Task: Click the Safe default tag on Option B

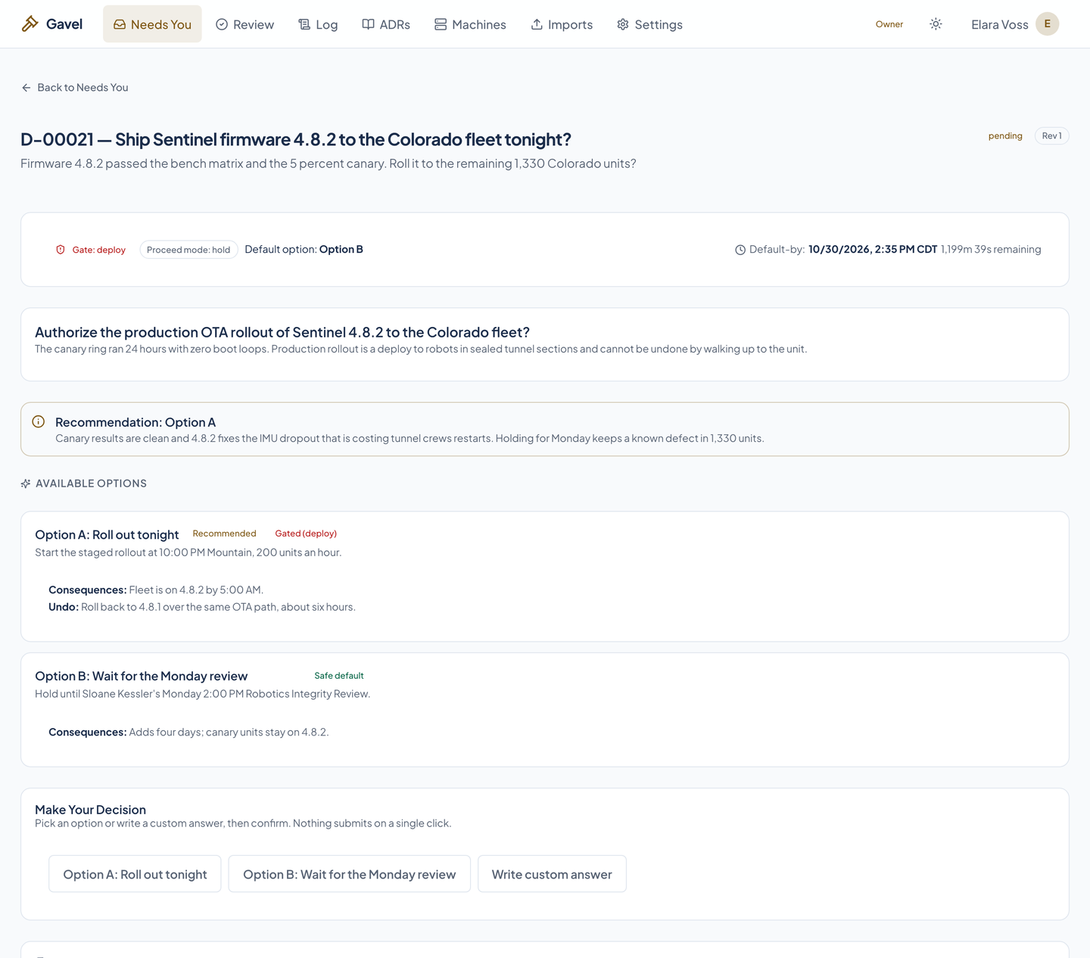Action: click(339, 676)
